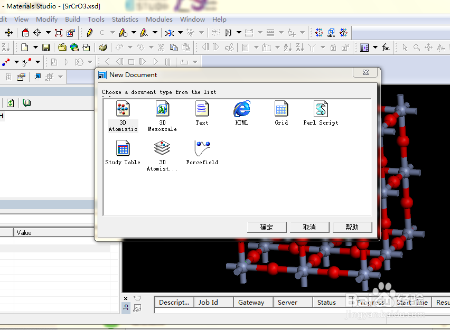Select the 3D Mesoscale document type
The width and height of the screenshot is (450, 330).
(x=163, y=116)
